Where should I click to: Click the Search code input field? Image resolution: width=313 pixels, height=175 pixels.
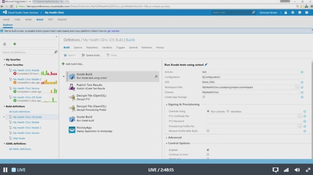(232, 12)
